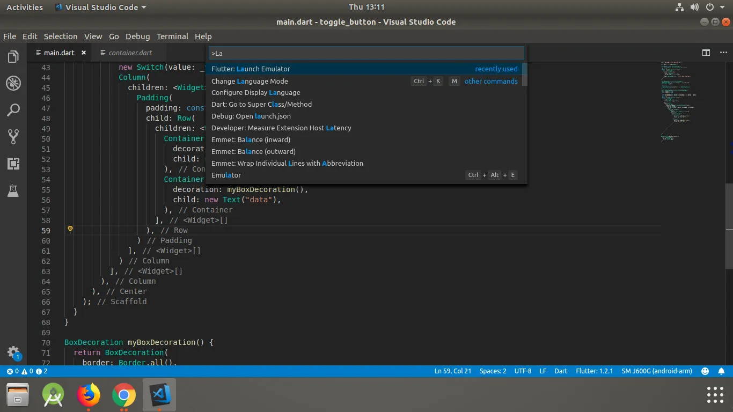
Task: Open the Go menu
Action: point(114,36)
